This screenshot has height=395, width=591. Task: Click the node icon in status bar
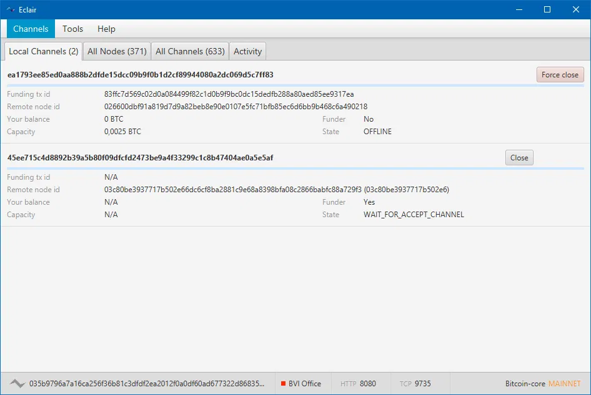tap(17, 384)
